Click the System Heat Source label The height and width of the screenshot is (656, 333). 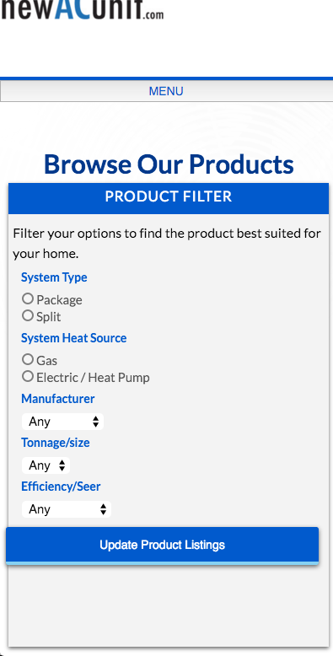(x=73, y=338)
